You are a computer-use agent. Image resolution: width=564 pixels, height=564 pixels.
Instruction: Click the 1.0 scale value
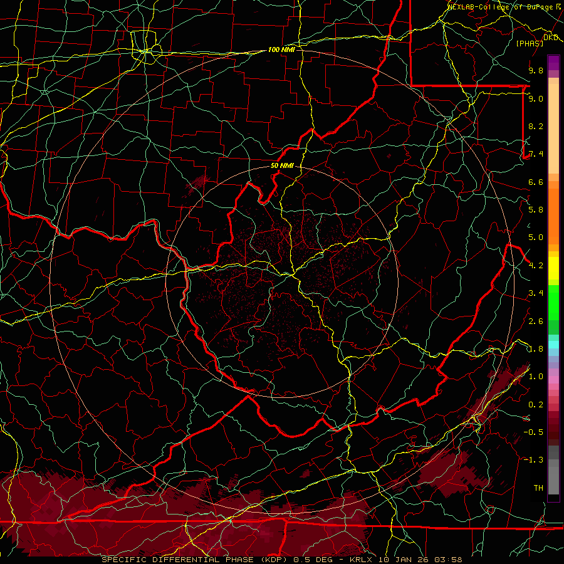[536, 377]
